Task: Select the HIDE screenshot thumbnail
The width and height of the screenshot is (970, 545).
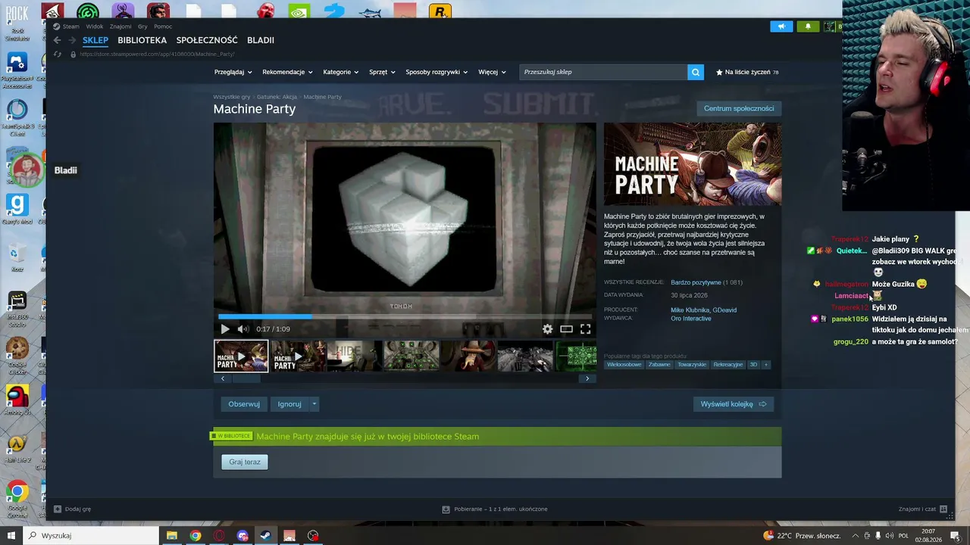Action: pyautogui.click(x=355, y=356)
